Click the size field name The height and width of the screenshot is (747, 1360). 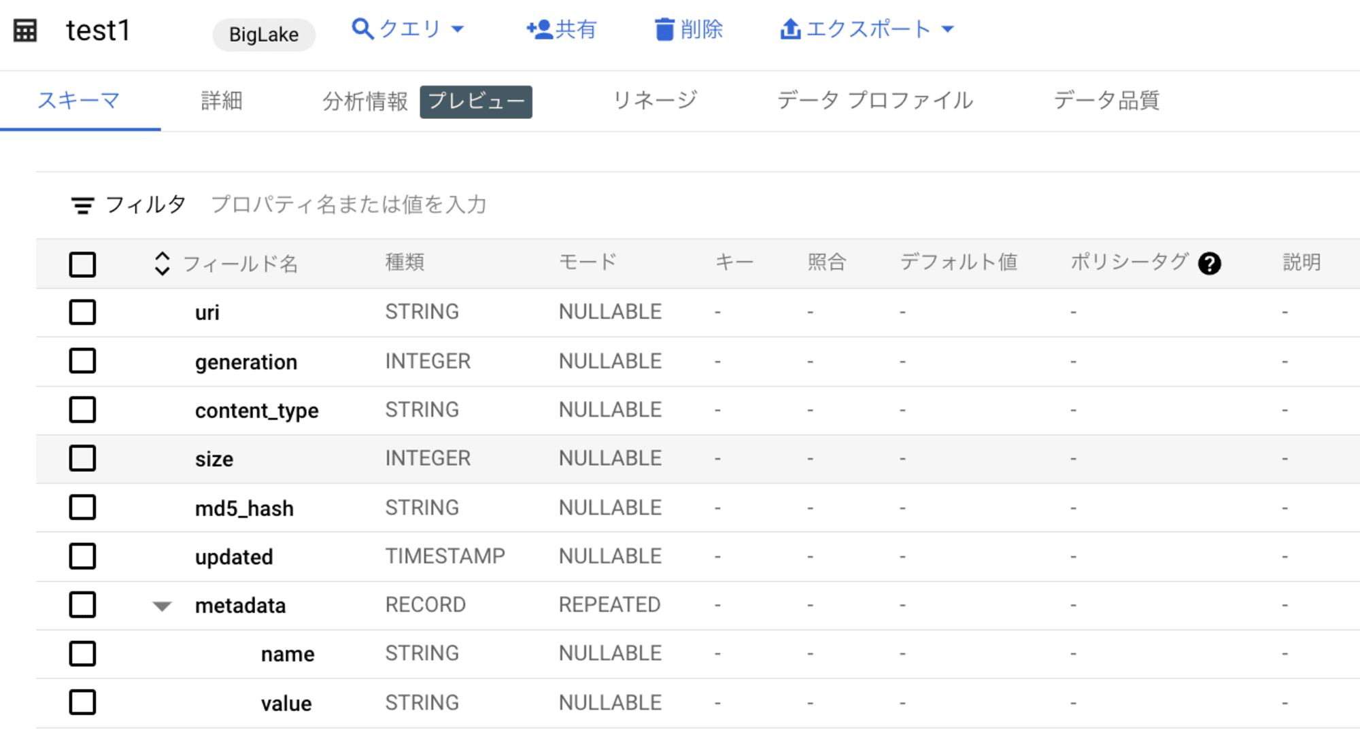tap(214, 459)
